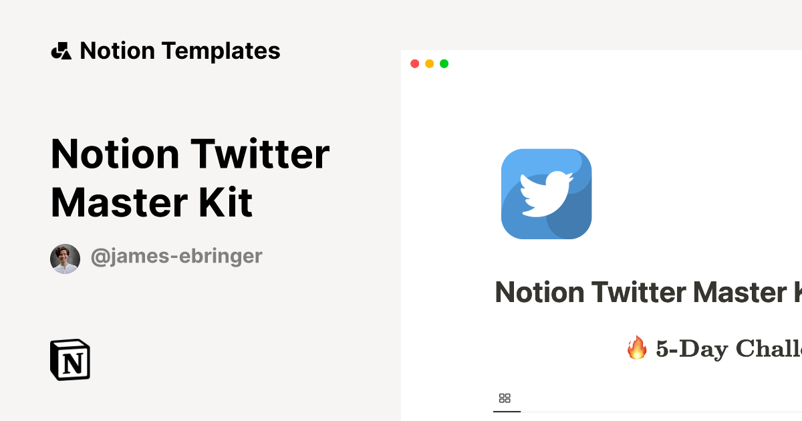Screen dimensions: 802x421
Task: Expand the Notion Twitter Master Kit preview window
Action: click(x=444, y=63)
